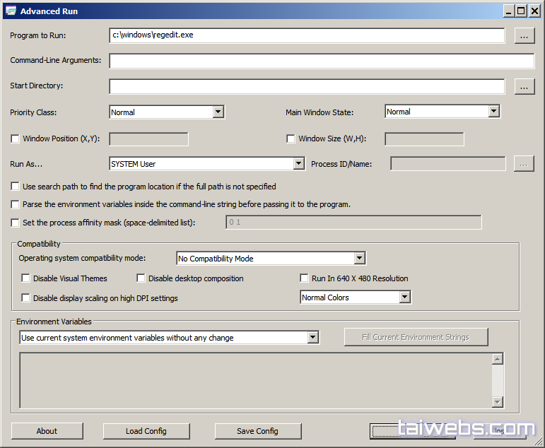The image size is (545, 448).
Task: Click the Command-Line Arguments text field
Action: [x=322, y=61]
